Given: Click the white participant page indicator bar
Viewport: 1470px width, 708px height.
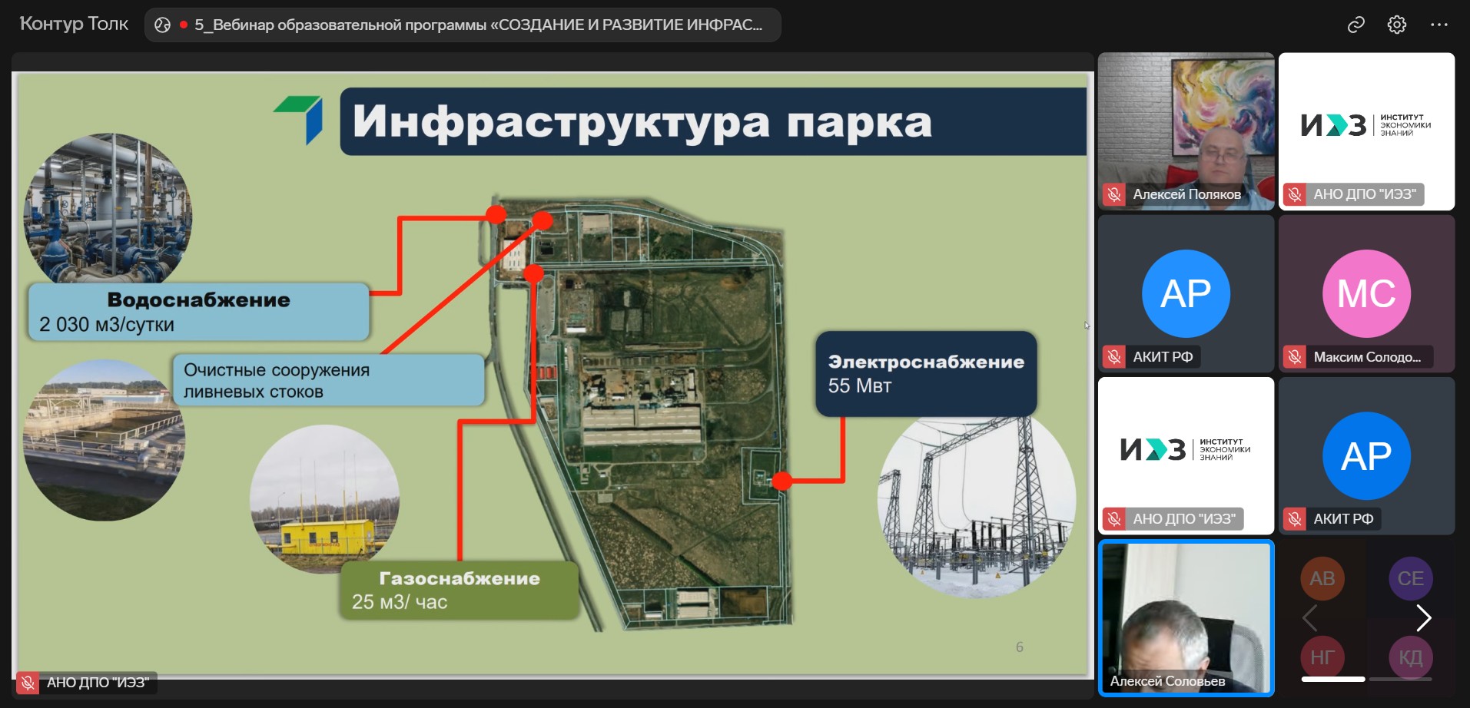Looking at the screenshot, I should (x=1332, y=679).
